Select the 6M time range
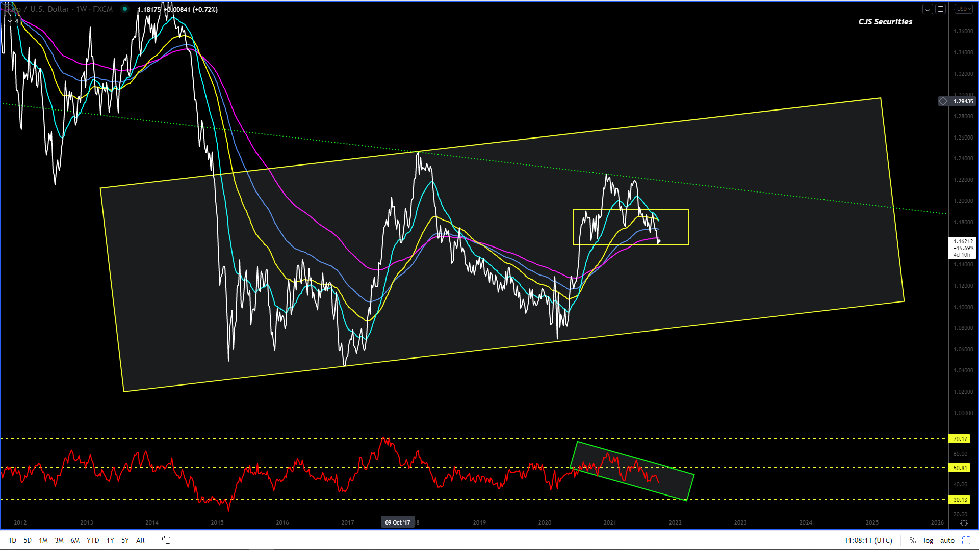Image resolution: width=979 pixels, height=550 pixels. coord(75,540)
